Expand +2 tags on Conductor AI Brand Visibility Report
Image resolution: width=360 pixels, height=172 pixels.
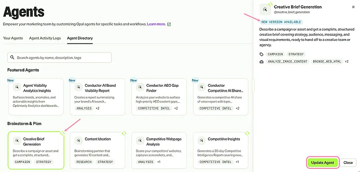pyautogui.click(x=97, y=108)
